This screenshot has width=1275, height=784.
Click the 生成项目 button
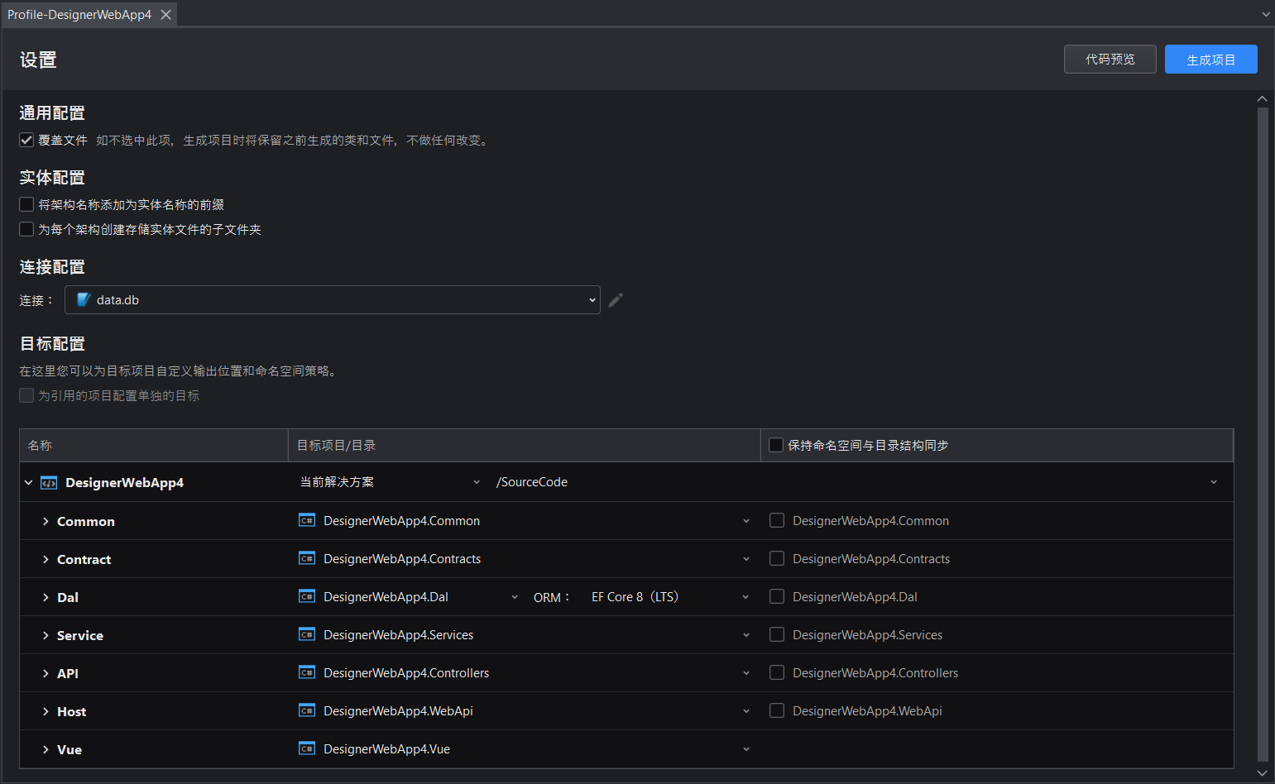point(1211,60)
